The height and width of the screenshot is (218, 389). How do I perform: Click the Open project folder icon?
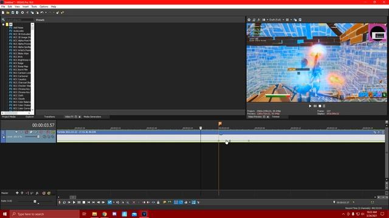[x=8, y=12]
